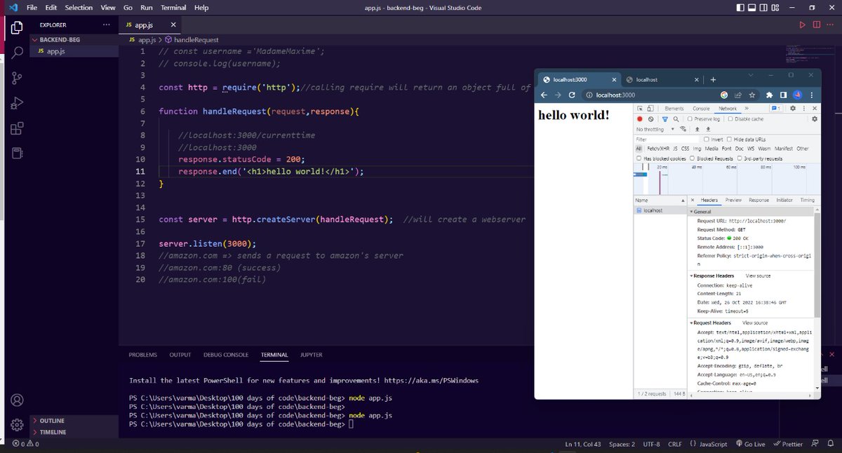
Task: Collapse the Response Headers section
Action: (691, 276)
